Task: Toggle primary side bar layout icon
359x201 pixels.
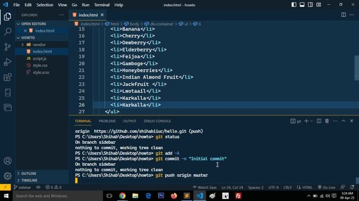Action: [x=294, y=5]
